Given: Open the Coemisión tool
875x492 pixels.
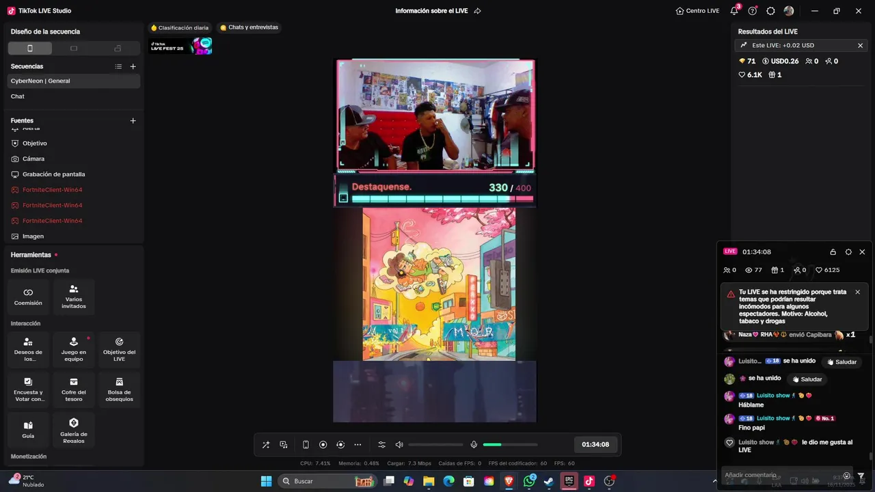Looking at the screenshot, I should coord(28,297).
